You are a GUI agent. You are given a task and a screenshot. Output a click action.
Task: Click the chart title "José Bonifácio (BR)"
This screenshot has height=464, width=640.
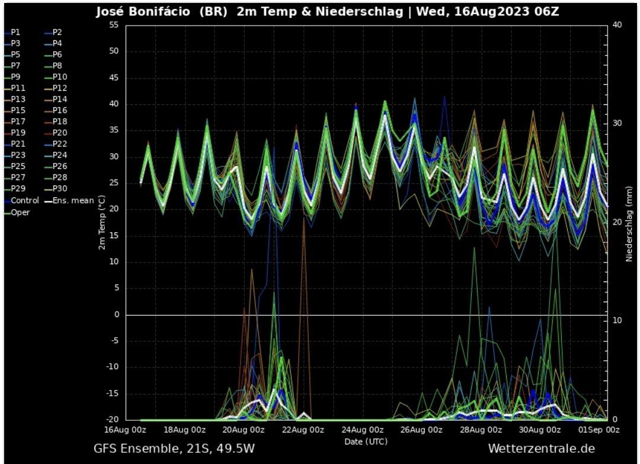pos(162,11)
